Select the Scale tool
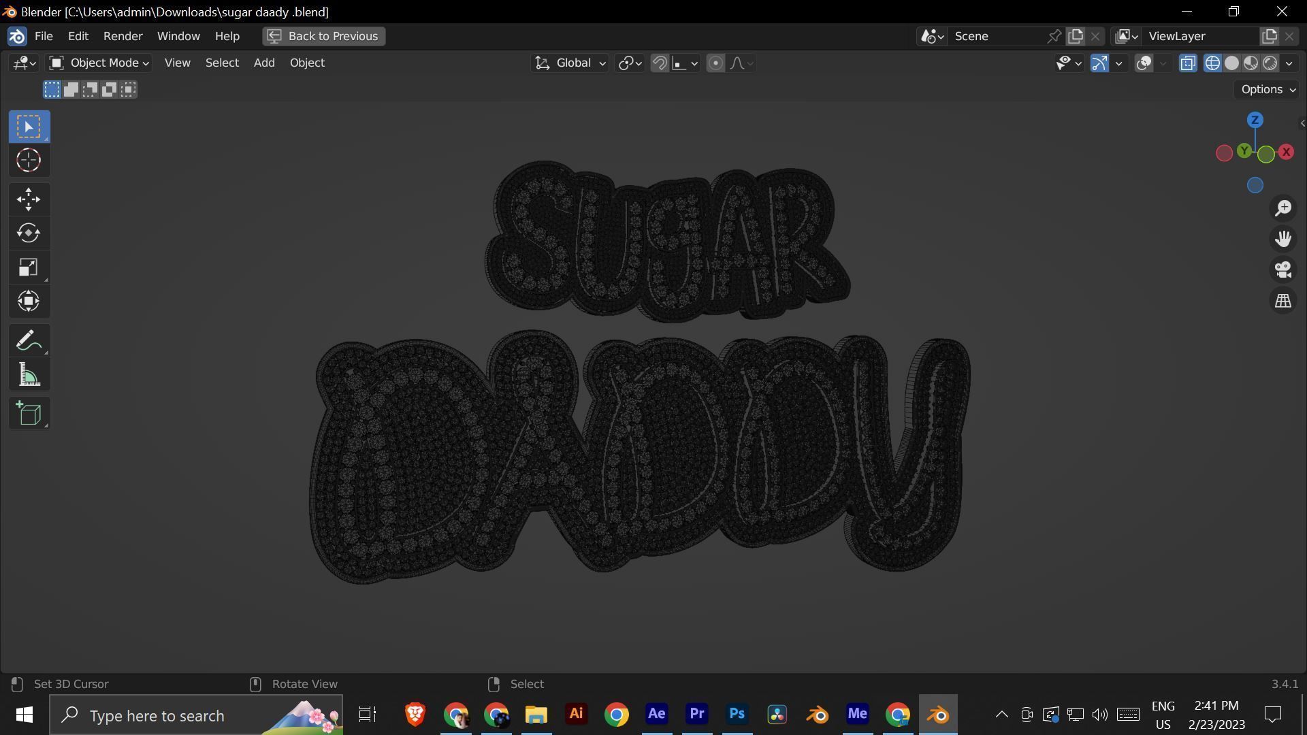1307x735 pixels. point(29,267)
